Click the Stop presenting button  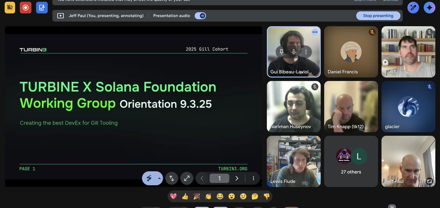[x=378, y=16]
